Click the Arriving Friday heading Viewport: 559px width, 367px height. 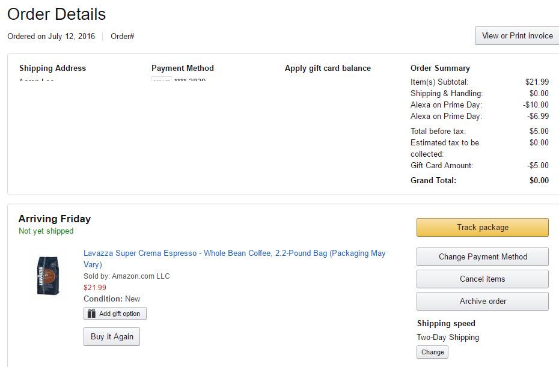(x=55, y=219)
